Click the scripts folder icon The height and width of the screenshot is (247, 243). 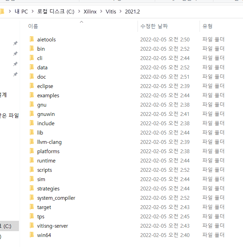click(x=32, y=170)
